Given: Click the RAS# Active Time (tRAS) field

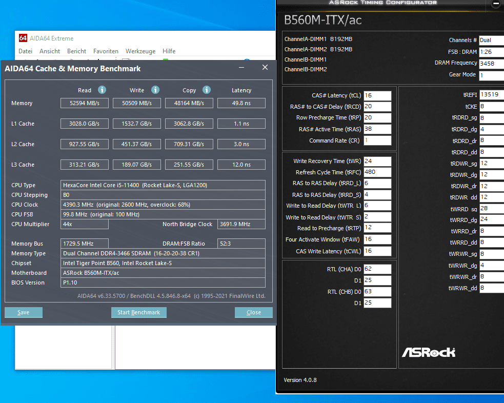Looking at the screenshot, I should (378, 129).
